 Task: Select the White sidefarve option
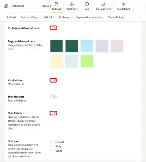52,151
